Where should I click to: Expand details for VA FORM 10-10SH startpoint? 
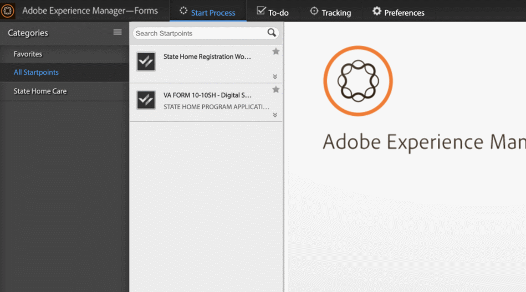tap(275, 115)
